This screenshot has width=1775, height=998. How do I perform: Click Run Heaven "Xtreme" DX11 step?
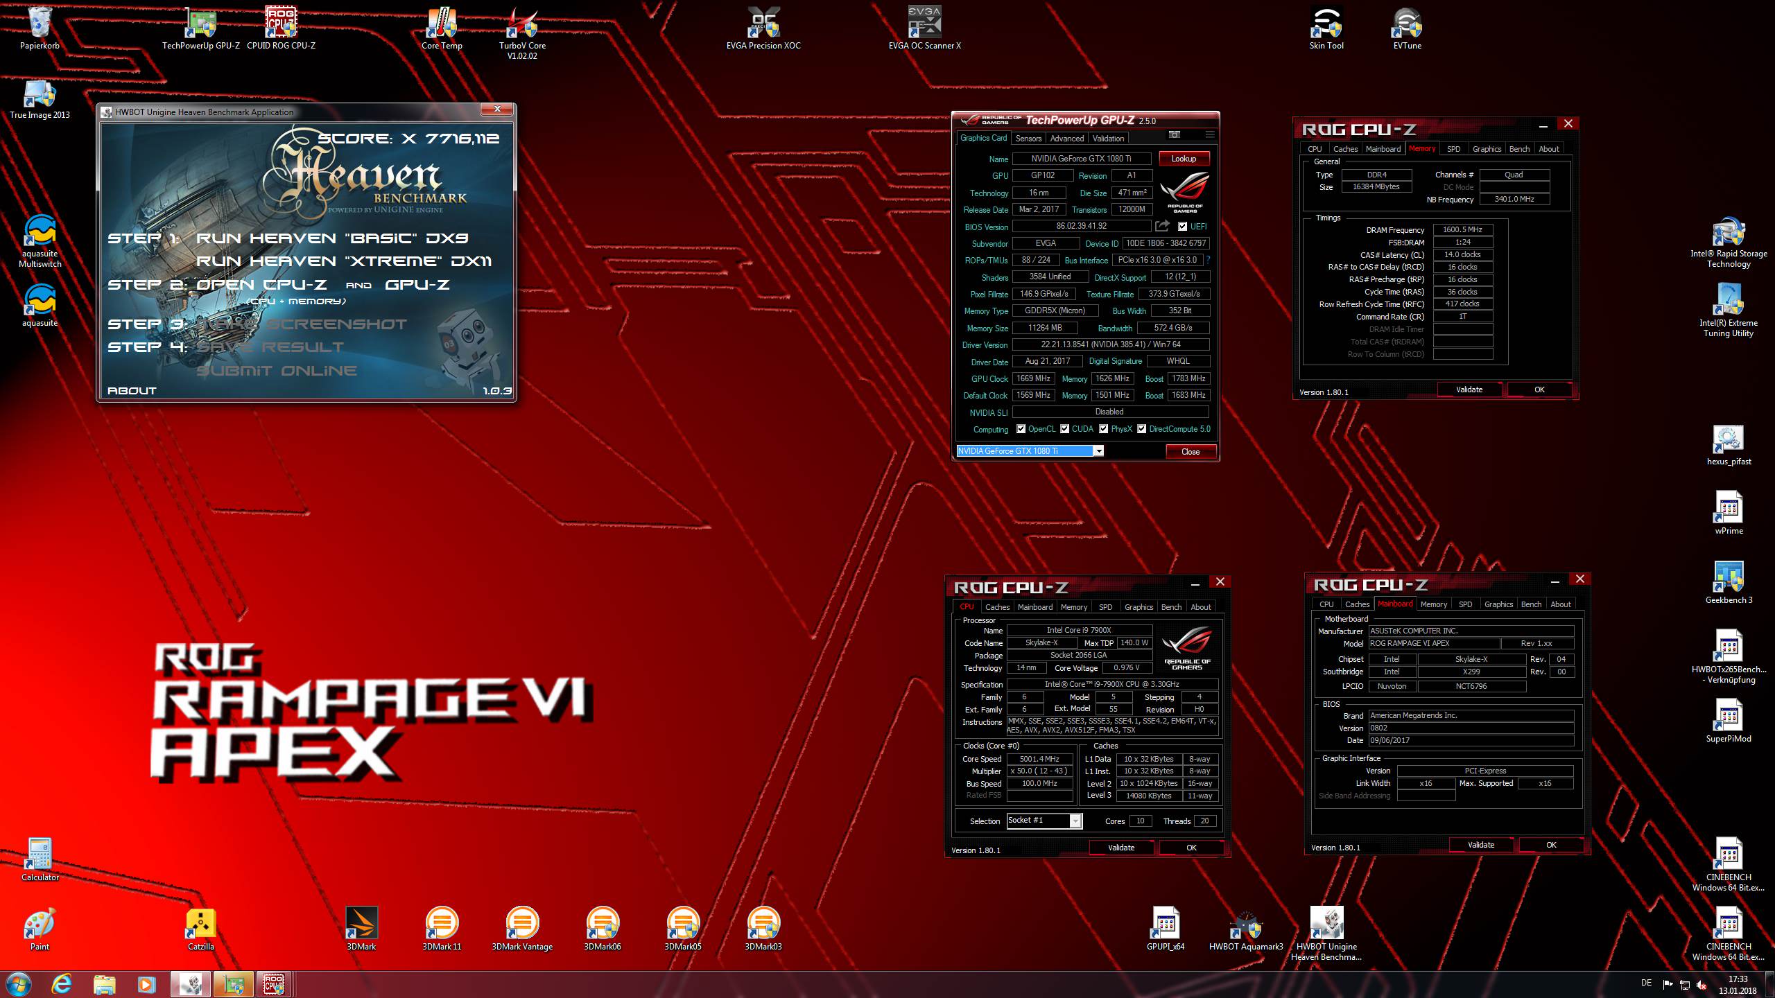point(344,261)
